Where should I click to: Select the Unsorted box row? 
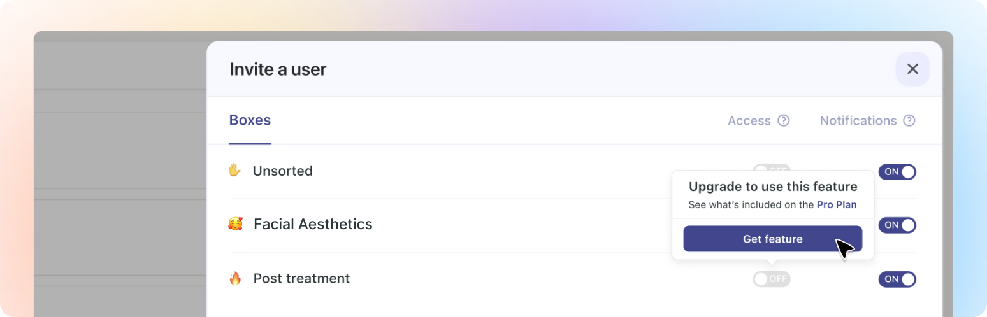coord(282,171)
